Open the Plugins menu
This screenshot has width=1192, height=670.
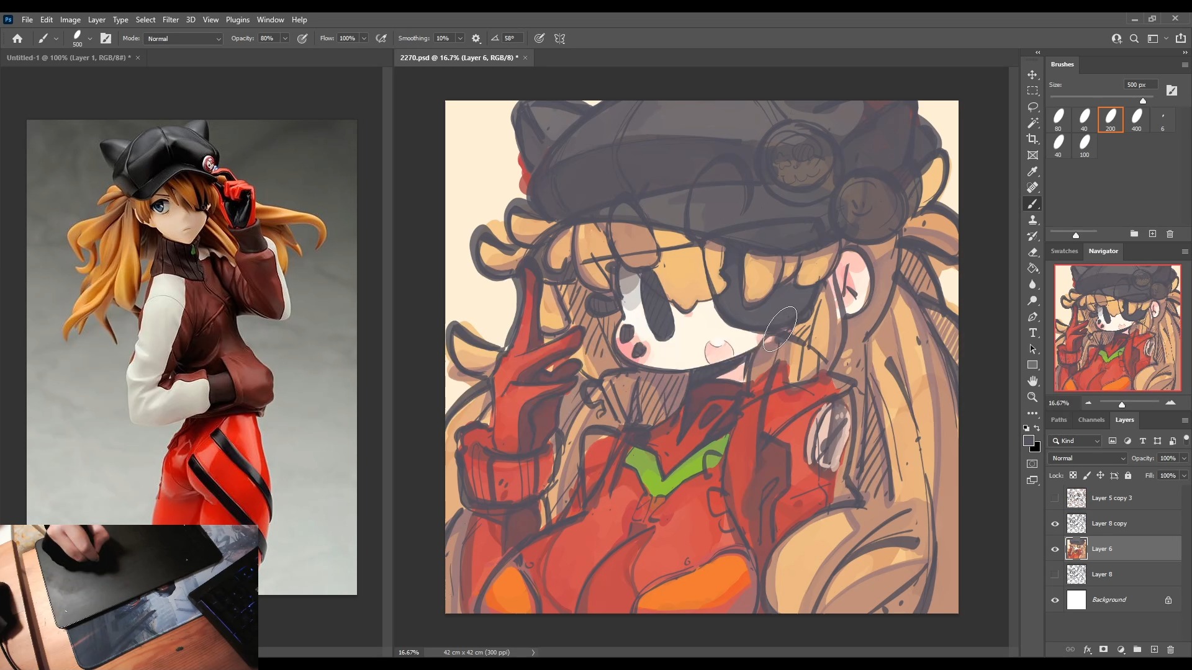click(x=237, y=20)
